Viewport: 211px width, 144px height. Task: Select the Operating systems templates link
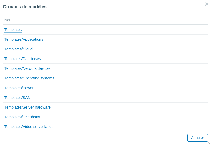click(x=29, y=78)
